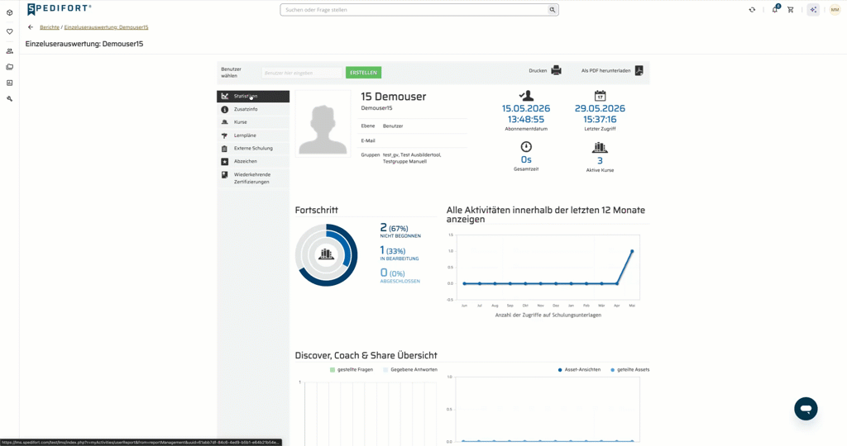This screenshot has width=847, height=446.
Task: Open the chat bubble widget
Action: click(x=806, y=409)
